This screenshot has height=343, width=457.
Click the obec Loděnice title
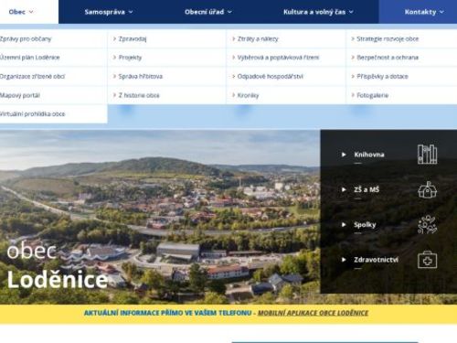point(58,266)
